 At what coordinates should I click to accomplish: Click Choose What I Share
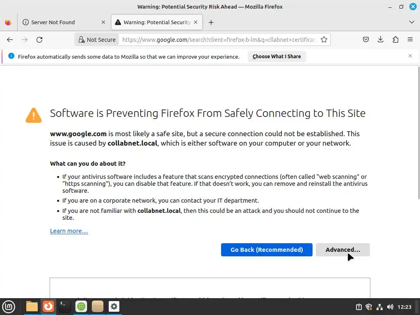tap(276, 57)
